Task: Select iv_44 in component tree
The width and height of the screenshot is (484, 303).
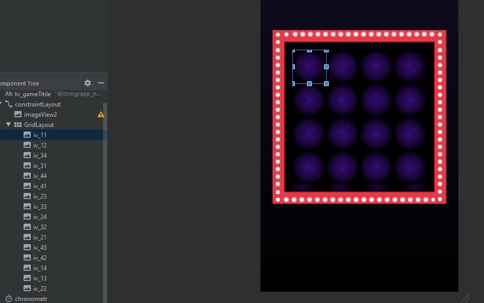Action: click(x=40, y=176)
